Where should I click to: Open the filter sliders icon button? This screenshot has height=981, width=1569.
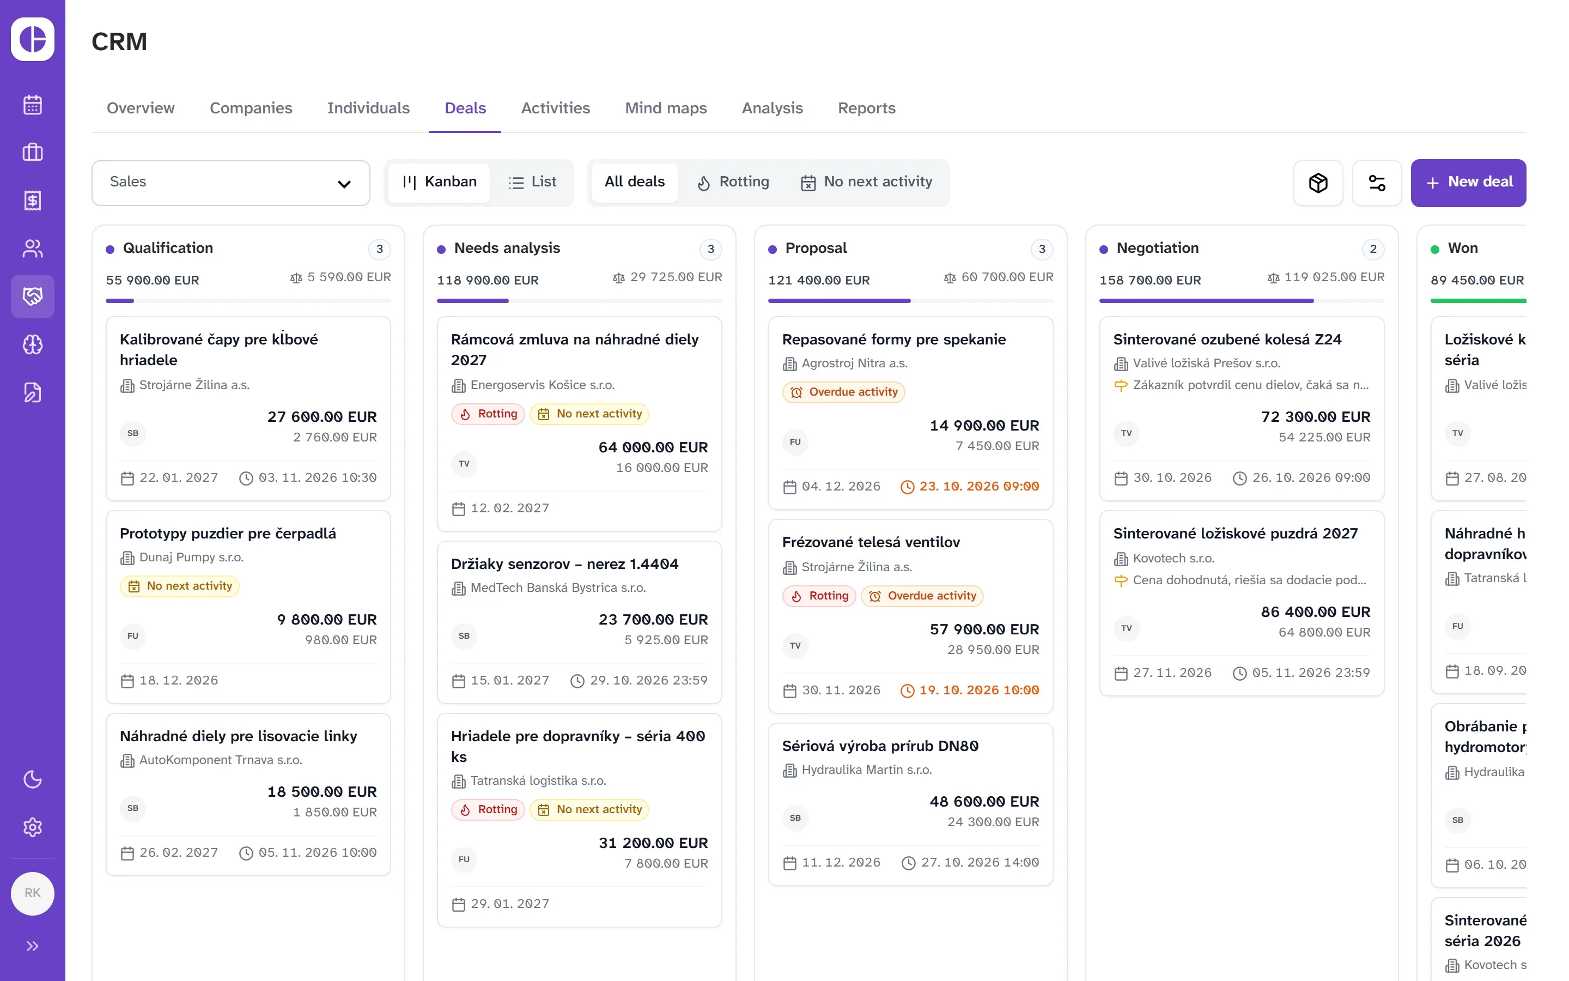click(1377, 183)
